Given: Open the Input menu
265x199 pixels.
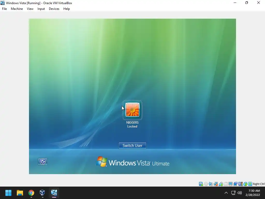Looking at the screenshot, I should coord(41,9).
